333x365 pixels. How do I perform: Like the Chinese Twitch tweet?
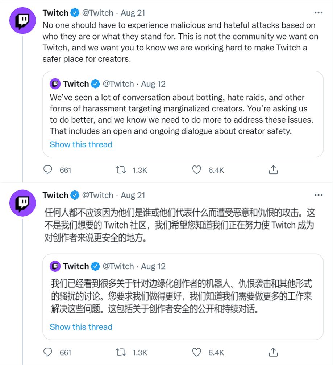pos(196,352)
